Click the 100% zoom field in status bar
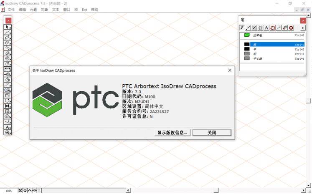The image size is (312, 194). [9, 191]
